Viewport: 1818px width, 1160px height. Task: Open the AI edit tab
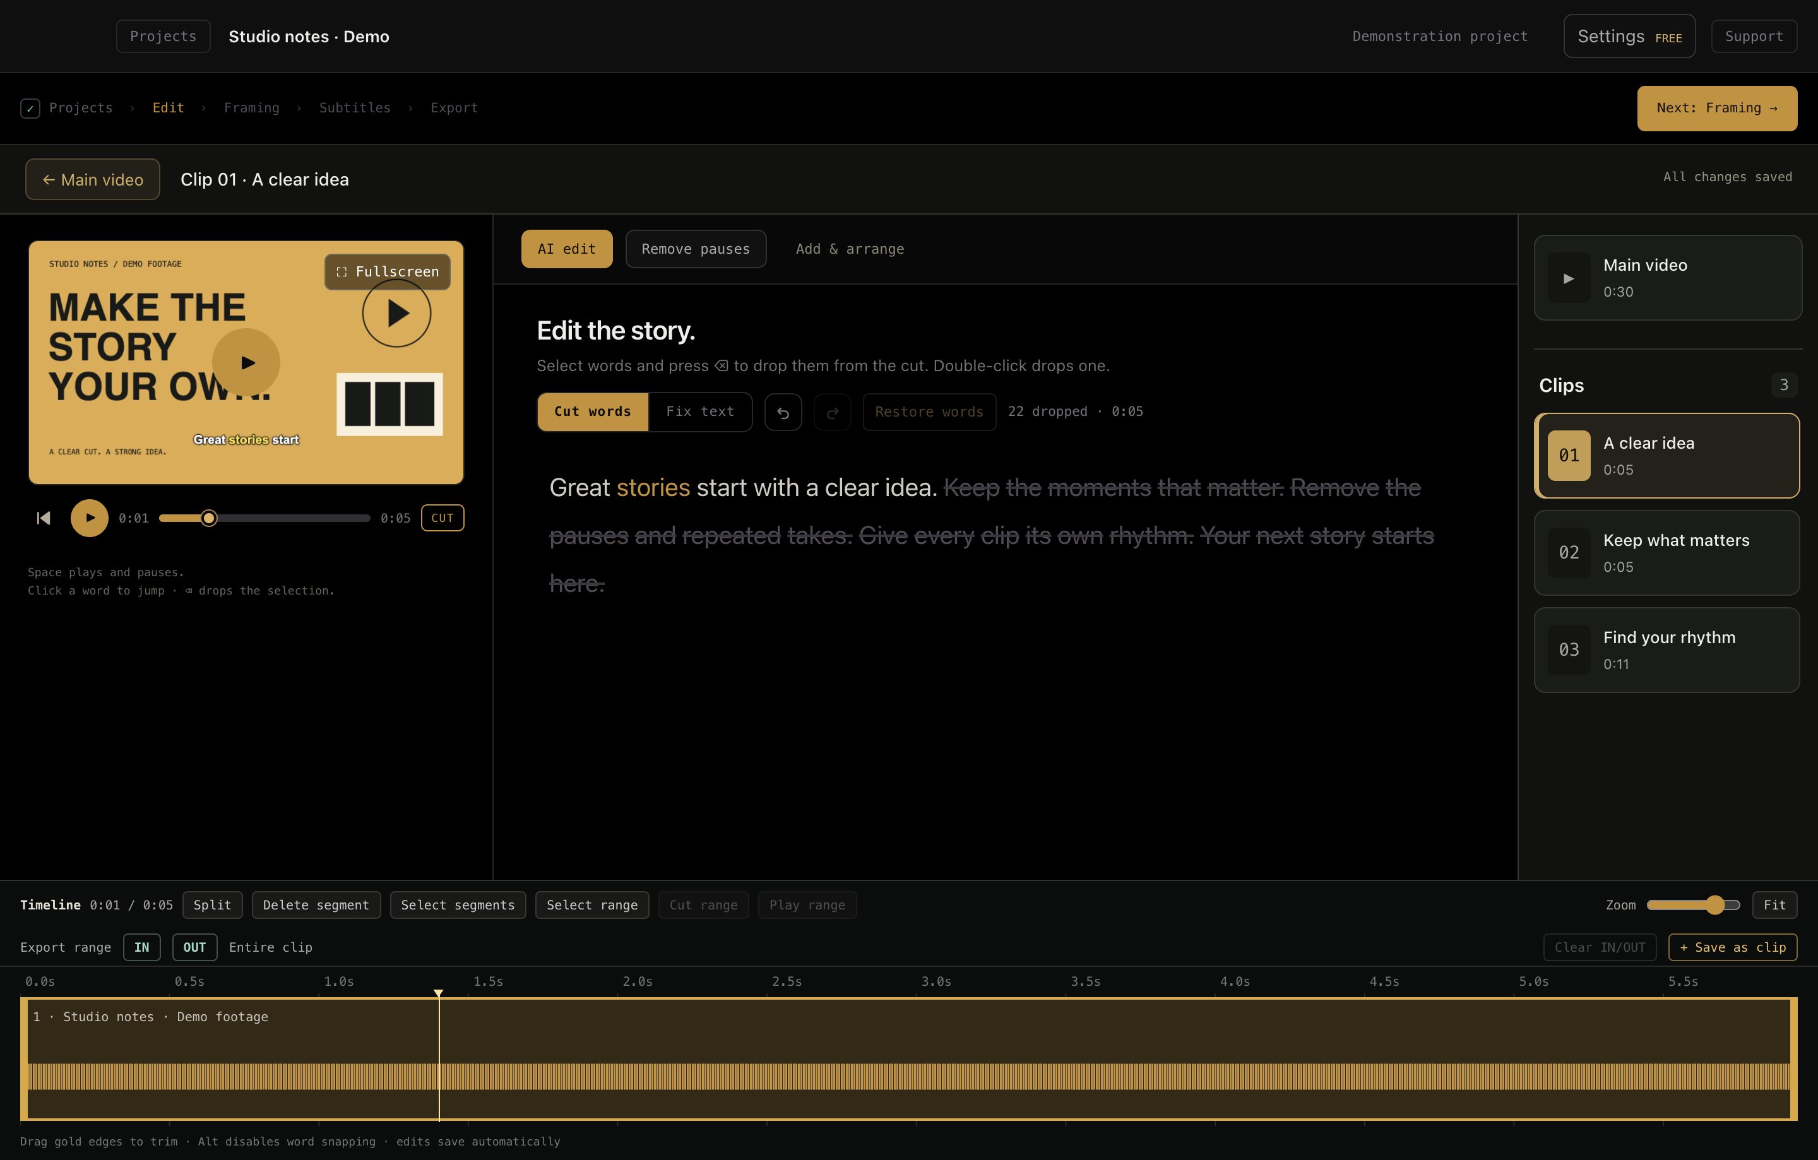(x=567, y=249)
